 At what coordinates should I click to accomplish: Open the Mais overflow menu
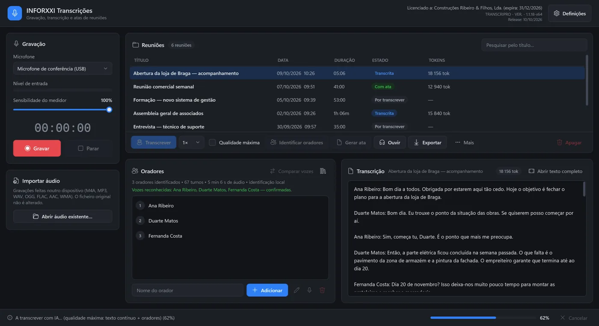(x=464, y=142)
